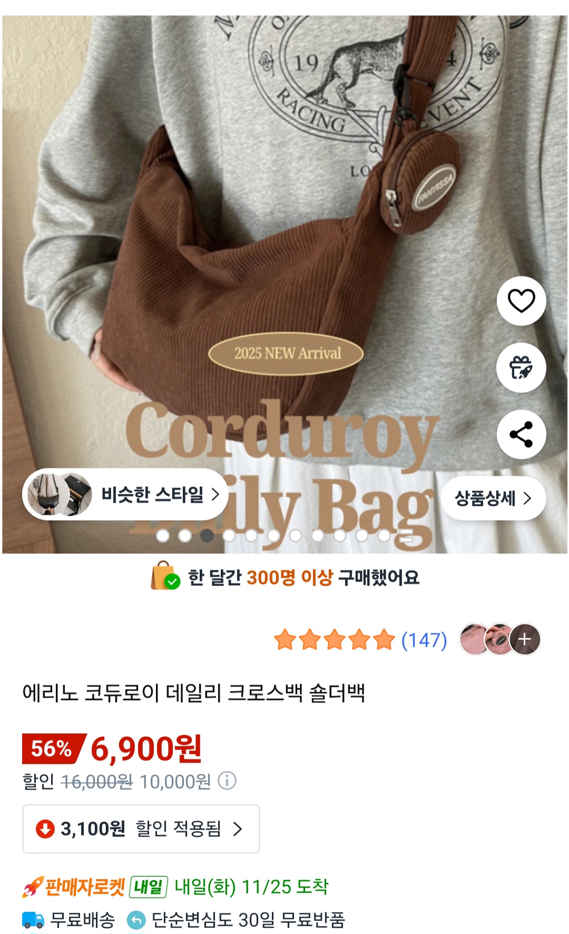Tap the free return arrow icon

point(136,920)
